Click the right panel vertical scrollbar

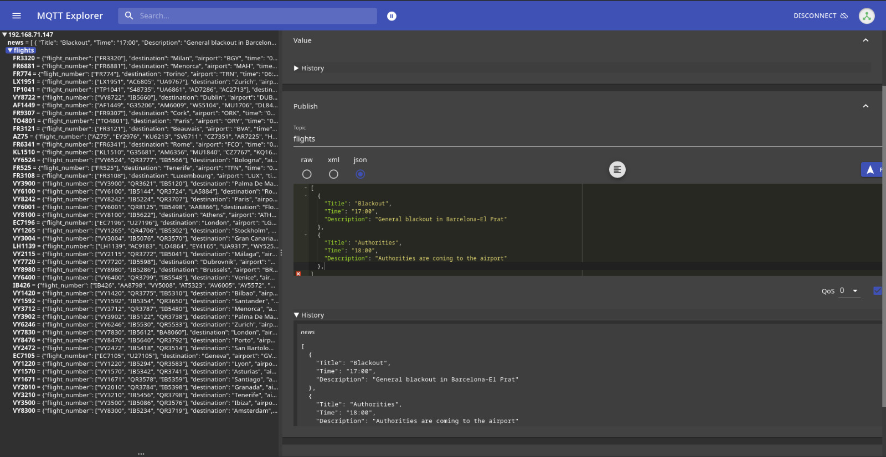pyautogui.click(x=884, y=246)
